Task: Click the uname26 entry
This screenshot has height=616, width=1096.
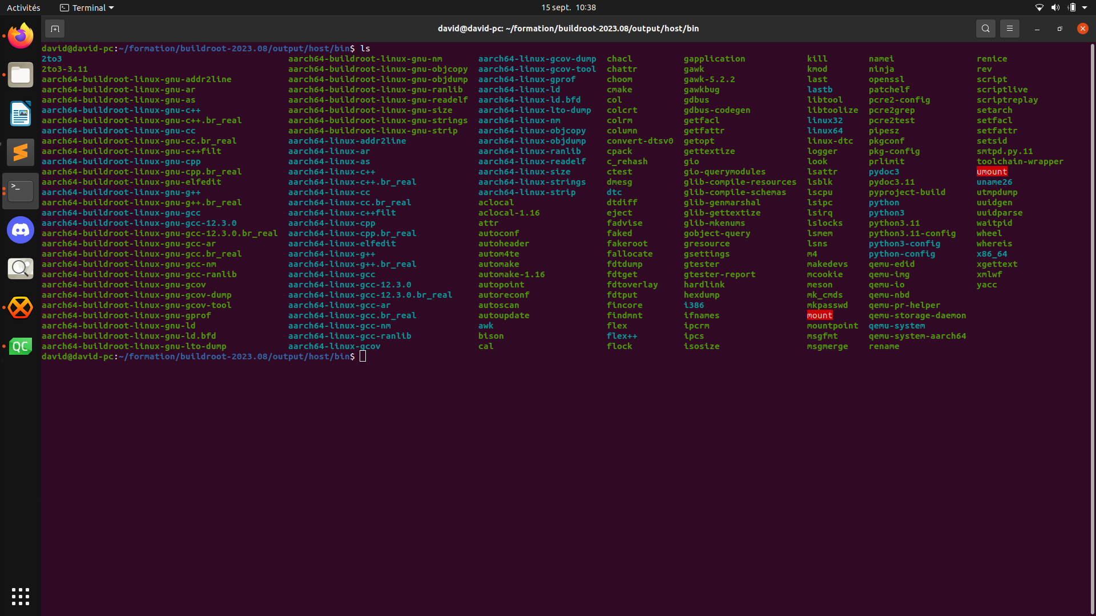Action: (994, 182)
